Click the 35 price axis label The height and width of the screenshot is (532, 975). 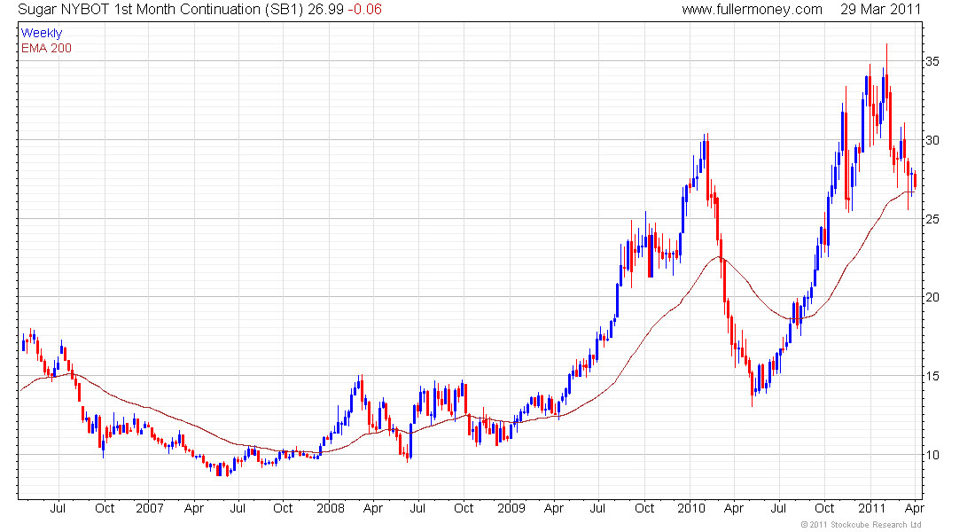coord(932,61)
